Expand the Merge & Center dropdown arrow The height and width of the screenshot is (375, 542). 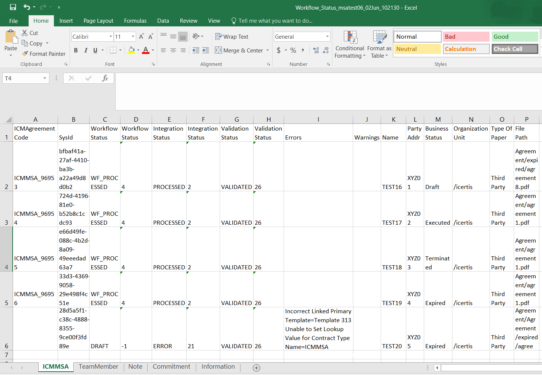point(268,50)
